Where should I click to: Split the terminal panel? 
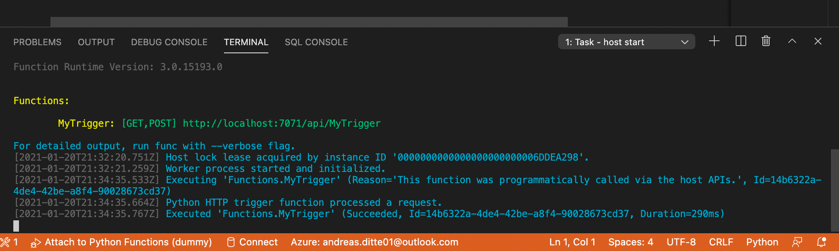(x=741, y=41)
